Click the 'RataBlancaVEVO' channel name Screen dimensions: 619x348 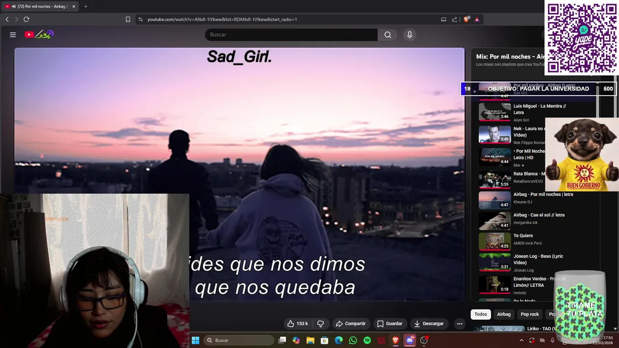pos(528,181)
